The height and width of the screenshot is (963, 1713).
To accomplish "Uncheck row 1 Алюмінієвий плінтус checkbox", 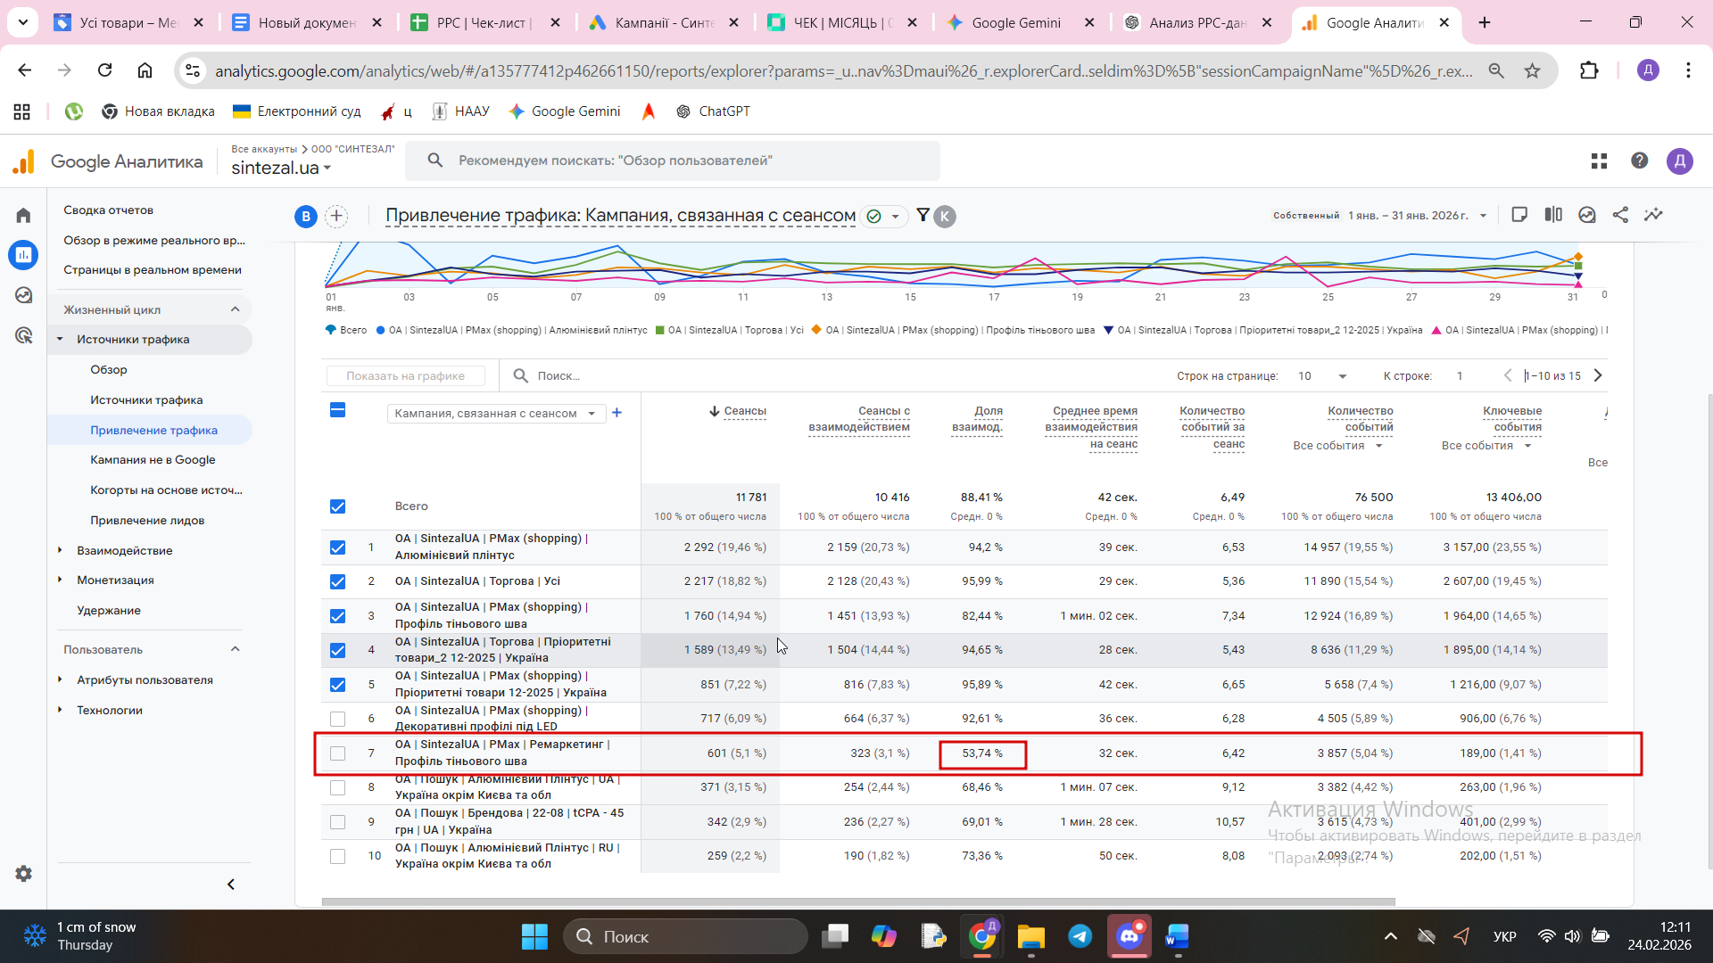I will 337,547.
